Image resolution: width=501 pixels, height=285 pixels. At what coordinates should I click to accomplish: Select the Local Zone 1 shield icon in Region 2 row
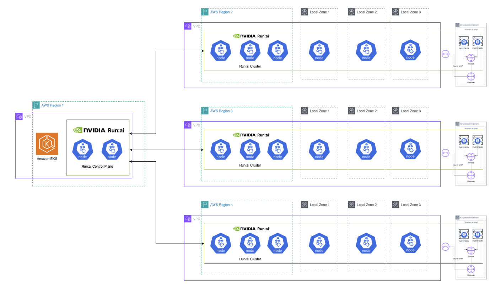[x=305, y=12]
